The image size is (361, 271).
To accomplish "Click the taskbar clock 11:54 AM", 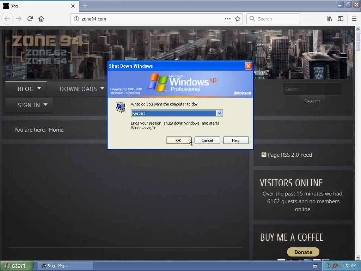I will coord(348,266).
